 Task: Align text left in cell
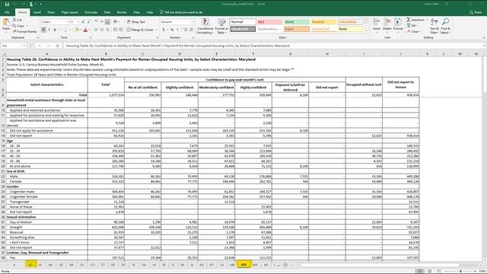point(97,30)
